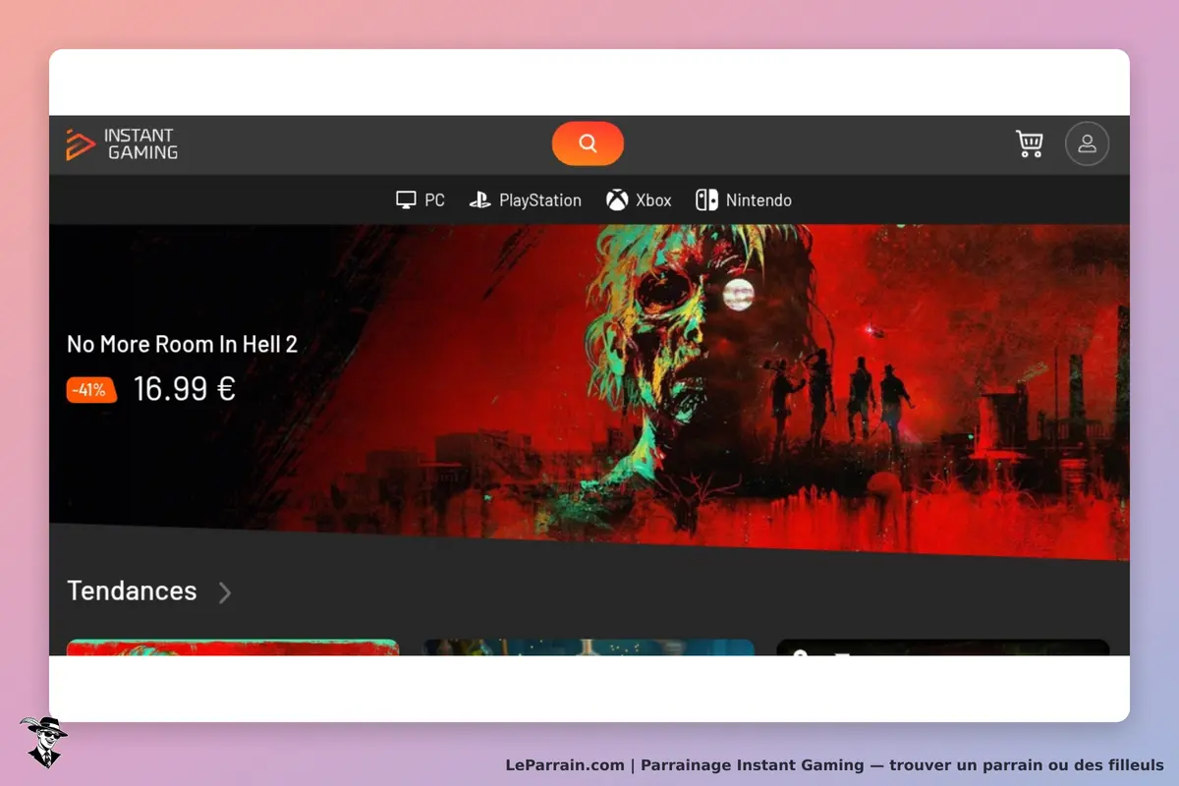Viewport: 1179px width, 786px height.
Task: Open the shopping cart icon
Action: [x=1029, y=144]
